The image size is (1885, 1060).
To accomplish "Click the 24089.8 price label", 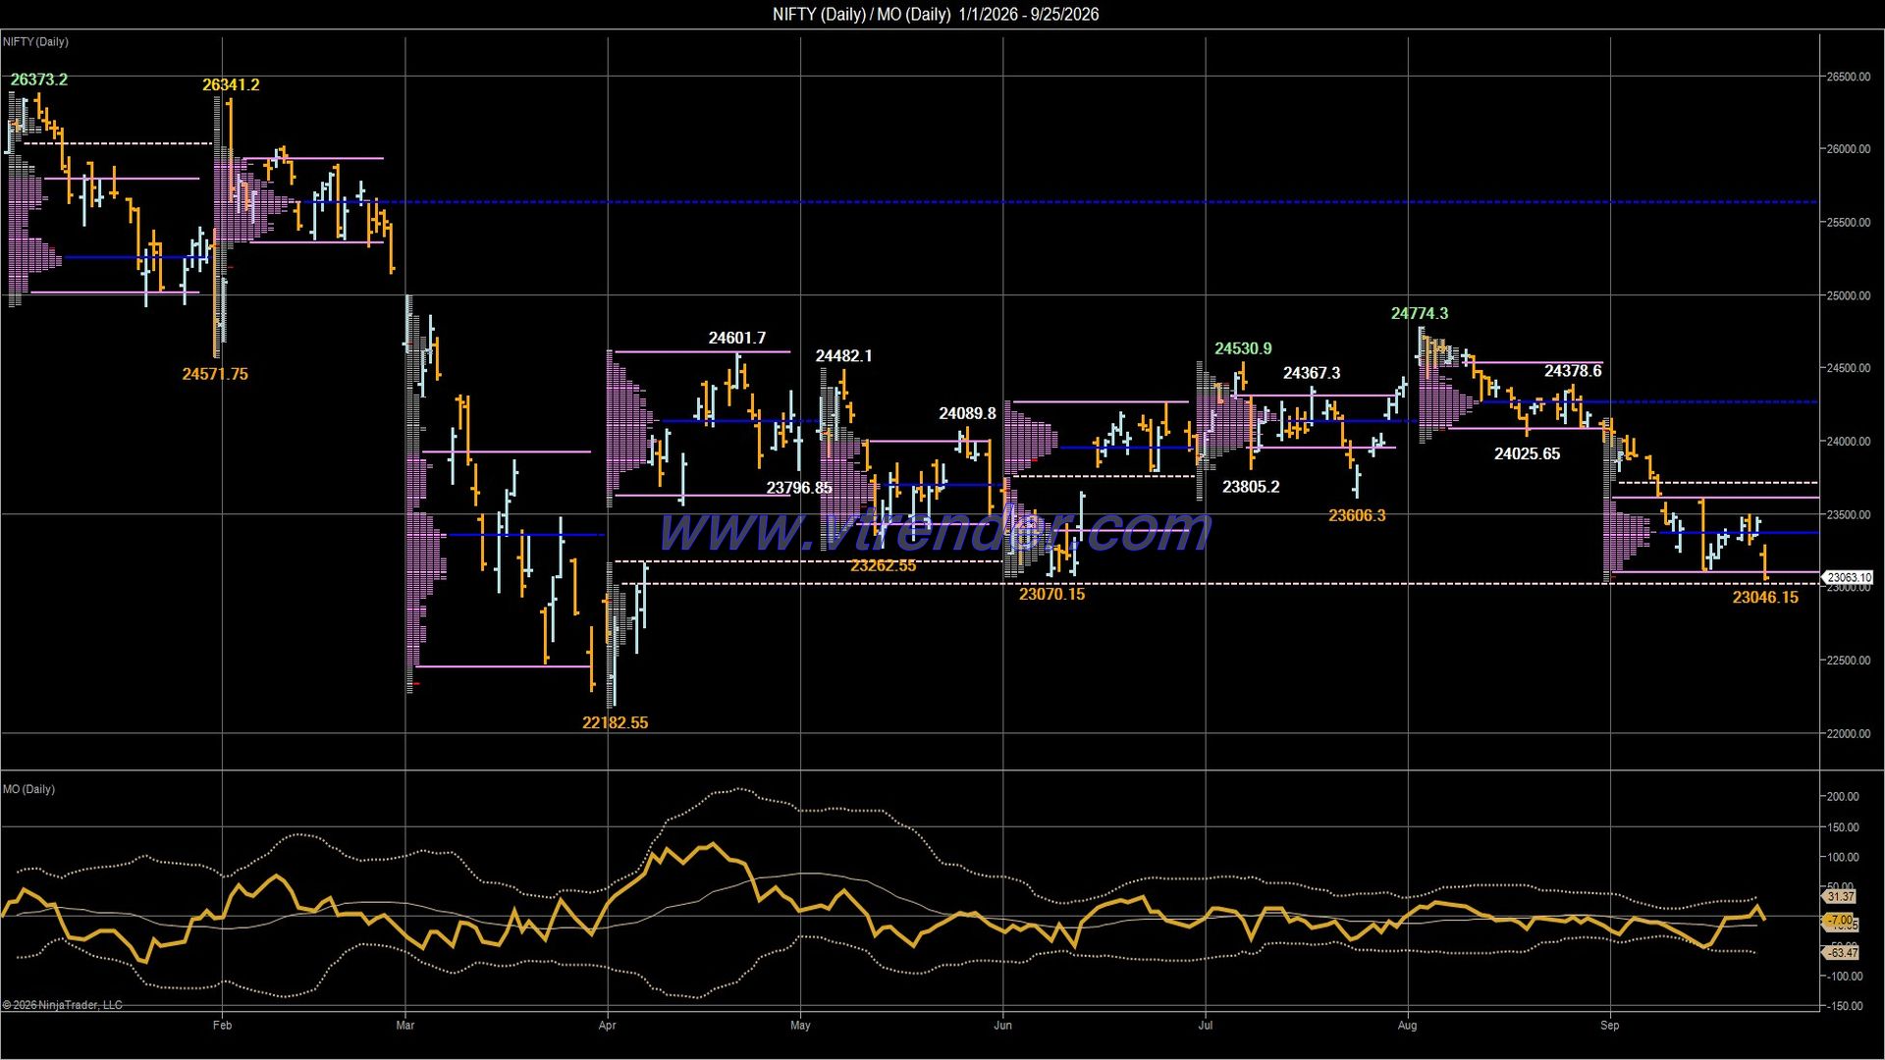I will [x=967, y=413].
